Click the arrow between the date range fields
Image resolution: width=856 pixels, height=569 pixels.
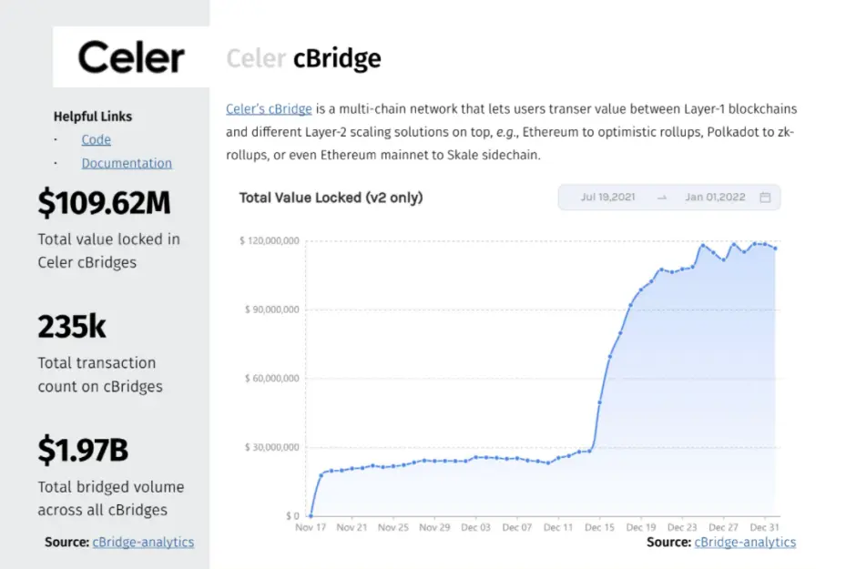(662, 198)
